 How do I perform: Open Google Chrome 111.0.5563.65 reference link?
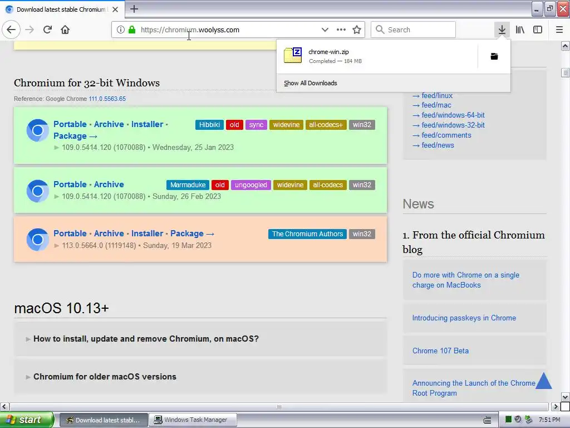(107, 99)
